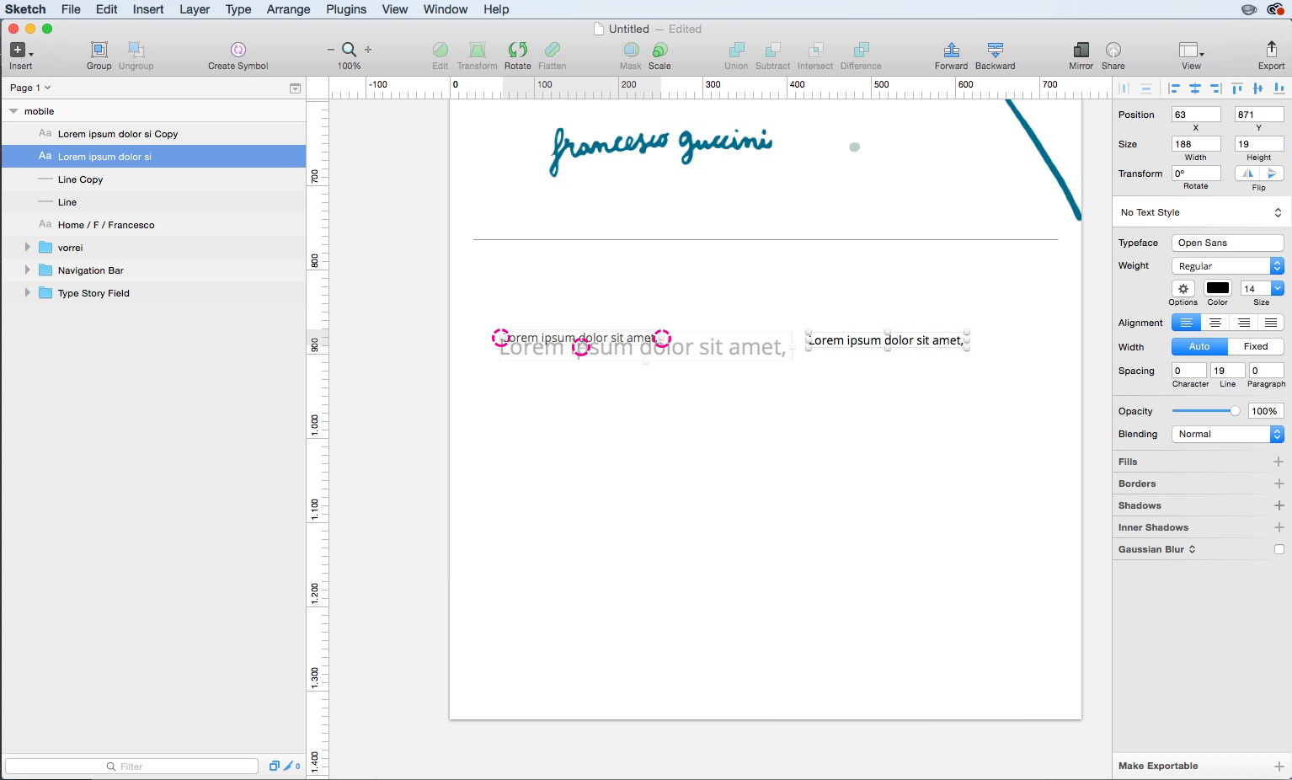
Task: Open the Plugins menu
Action: point(346,9)
